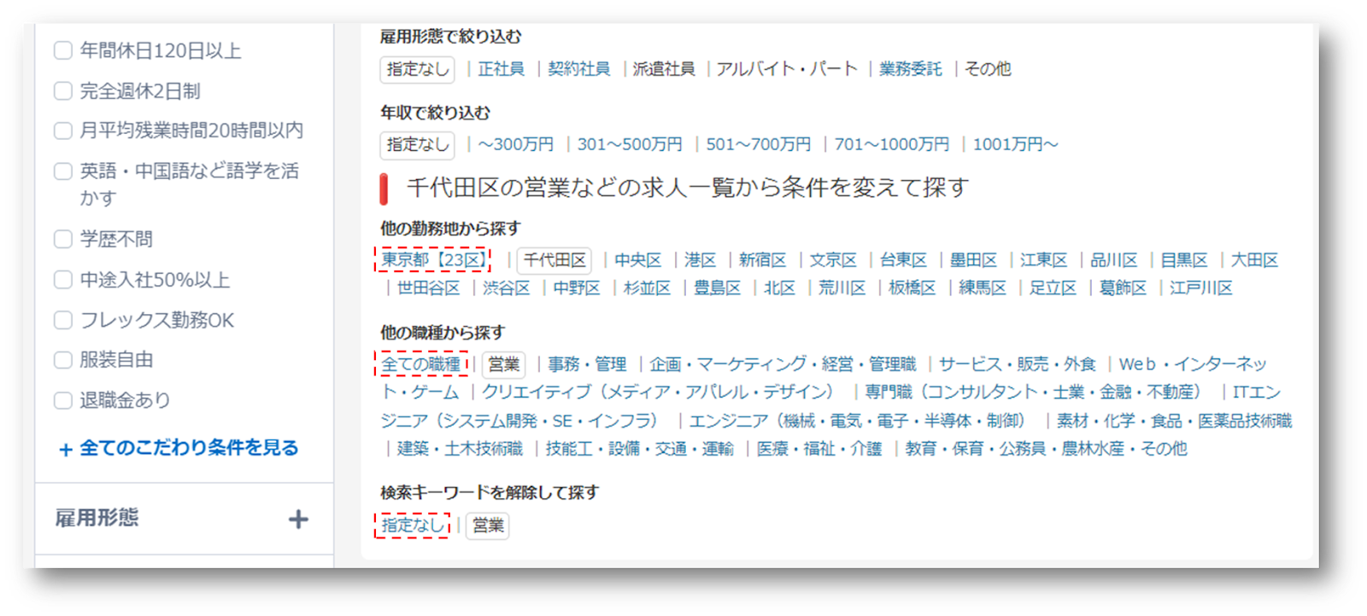Open 東京都【23区】 location link

pos(433,259)
